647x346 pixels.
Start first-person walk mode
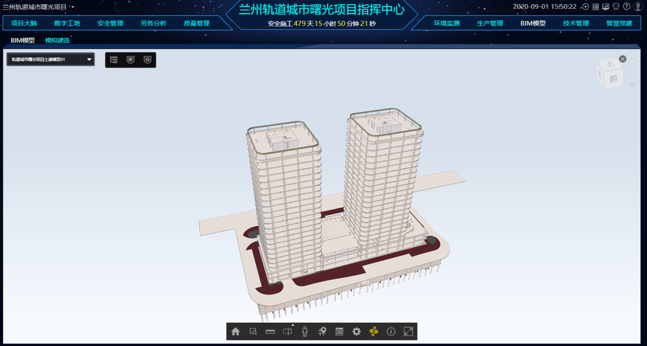point(305,331)
